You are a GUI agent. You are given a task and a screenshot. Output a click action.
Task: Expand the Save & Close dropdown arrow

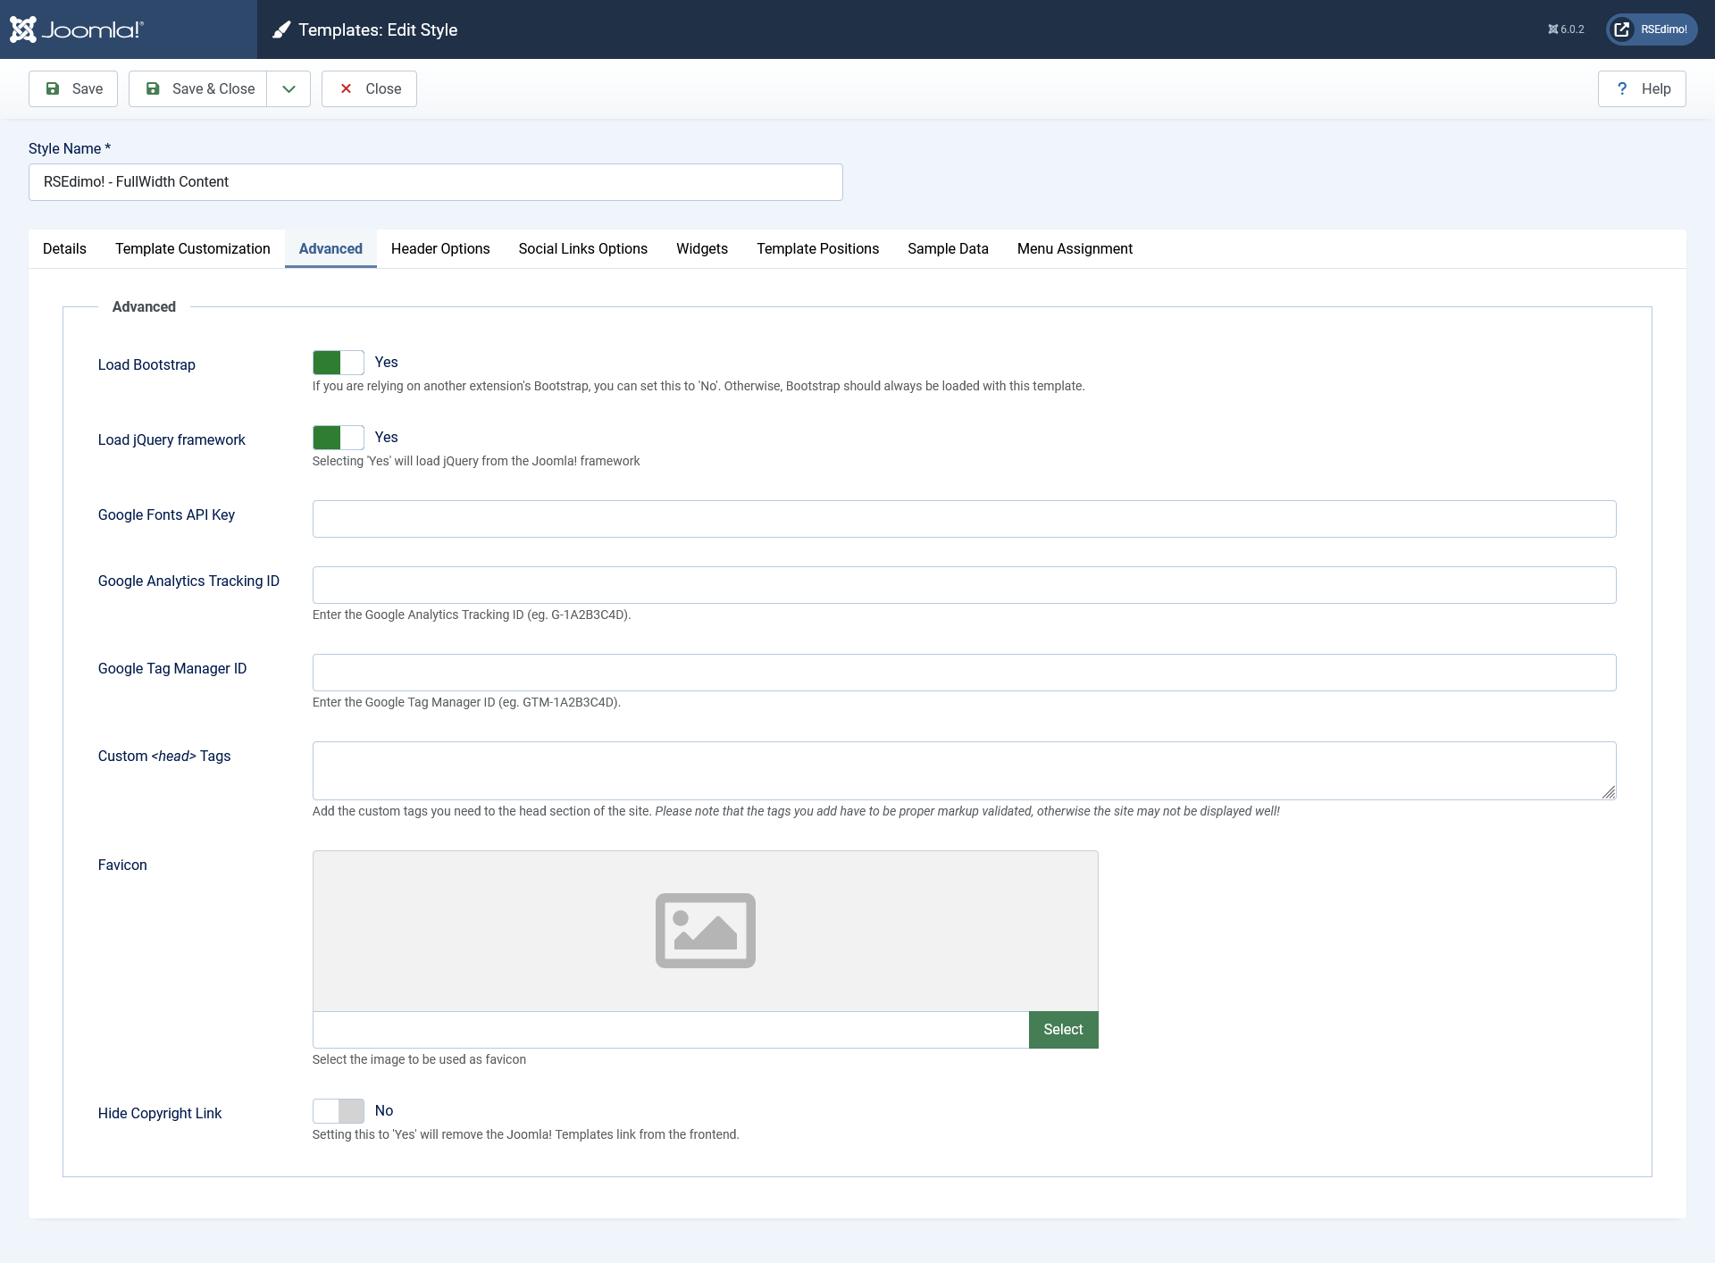coord(289,88)
